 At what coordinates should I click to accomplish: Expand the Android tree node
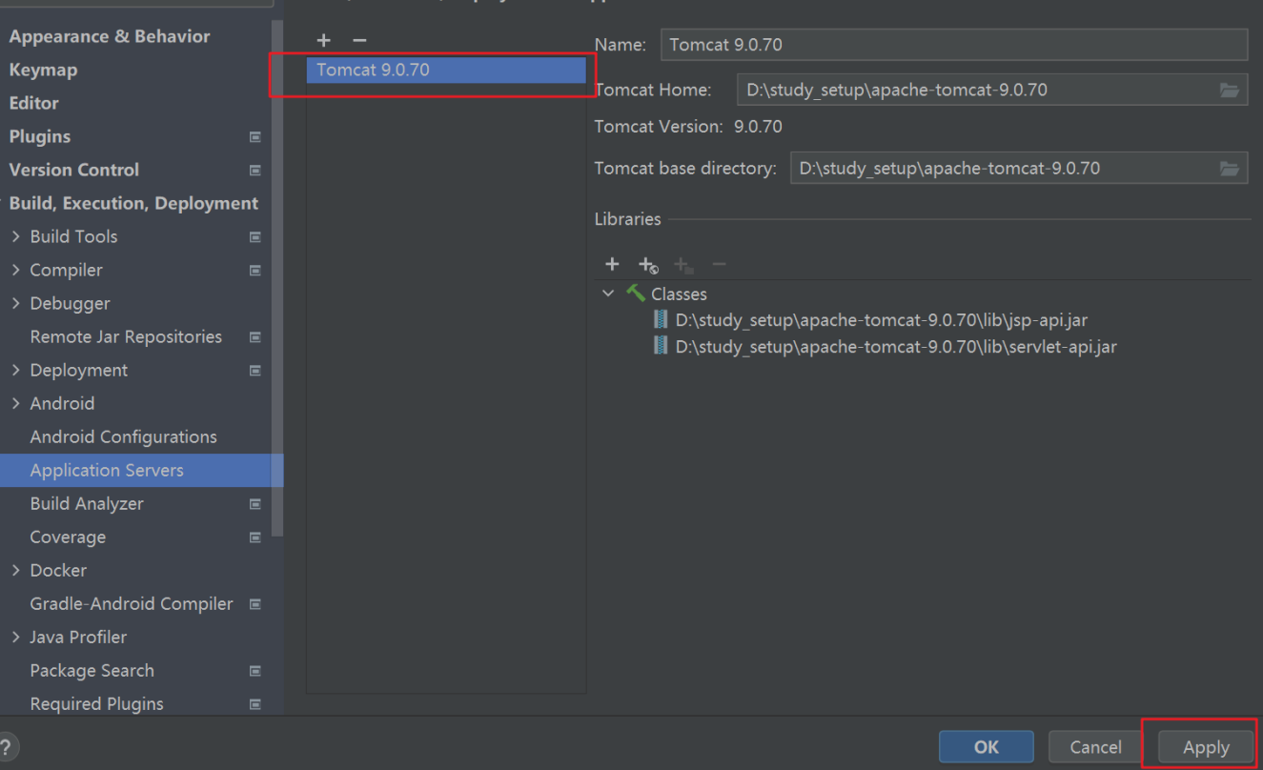pos(15,403)
